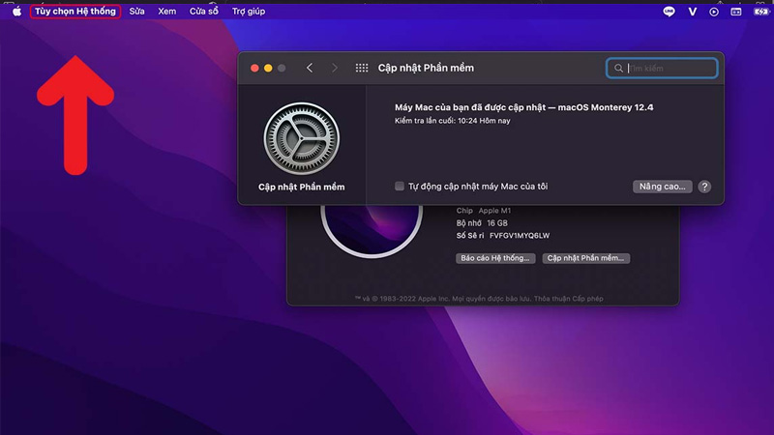Open the Cửa sổ menu

click(x=204, y=12)
